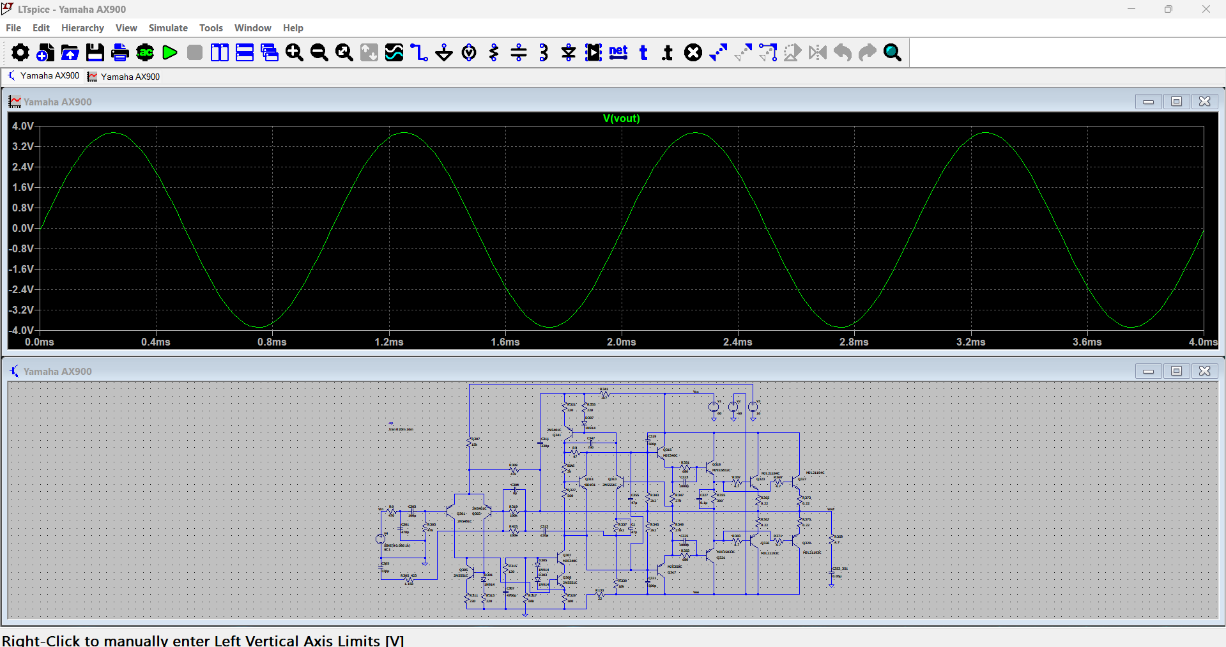Open the Help menu
Image resolution: width=1226 pixels, height=647 pixels.
click(293, 28)
